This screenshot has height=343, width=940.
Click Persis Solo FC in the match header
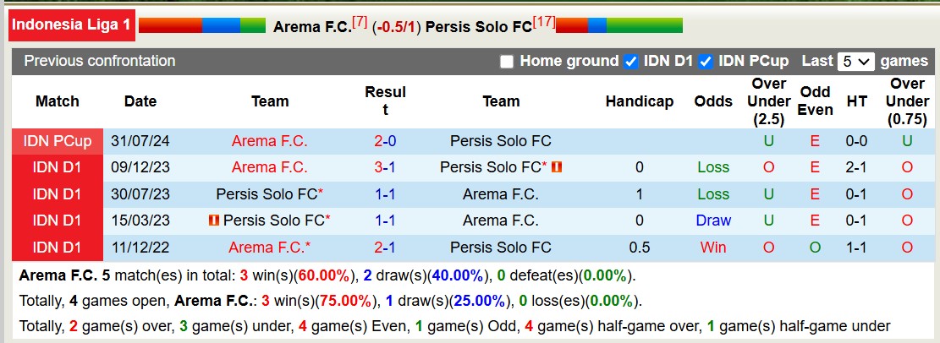478,27
